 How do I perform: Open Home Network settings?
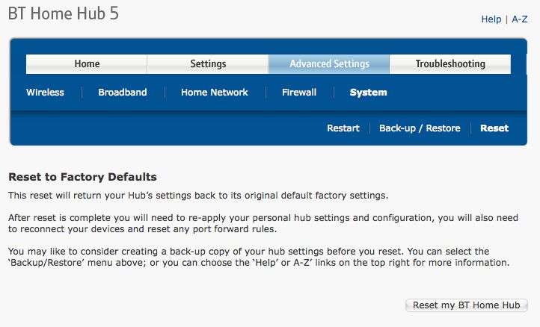(x=214, y=92)
